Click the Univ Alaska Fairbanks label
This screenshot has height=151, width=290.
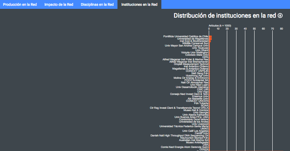coord(195,115)
